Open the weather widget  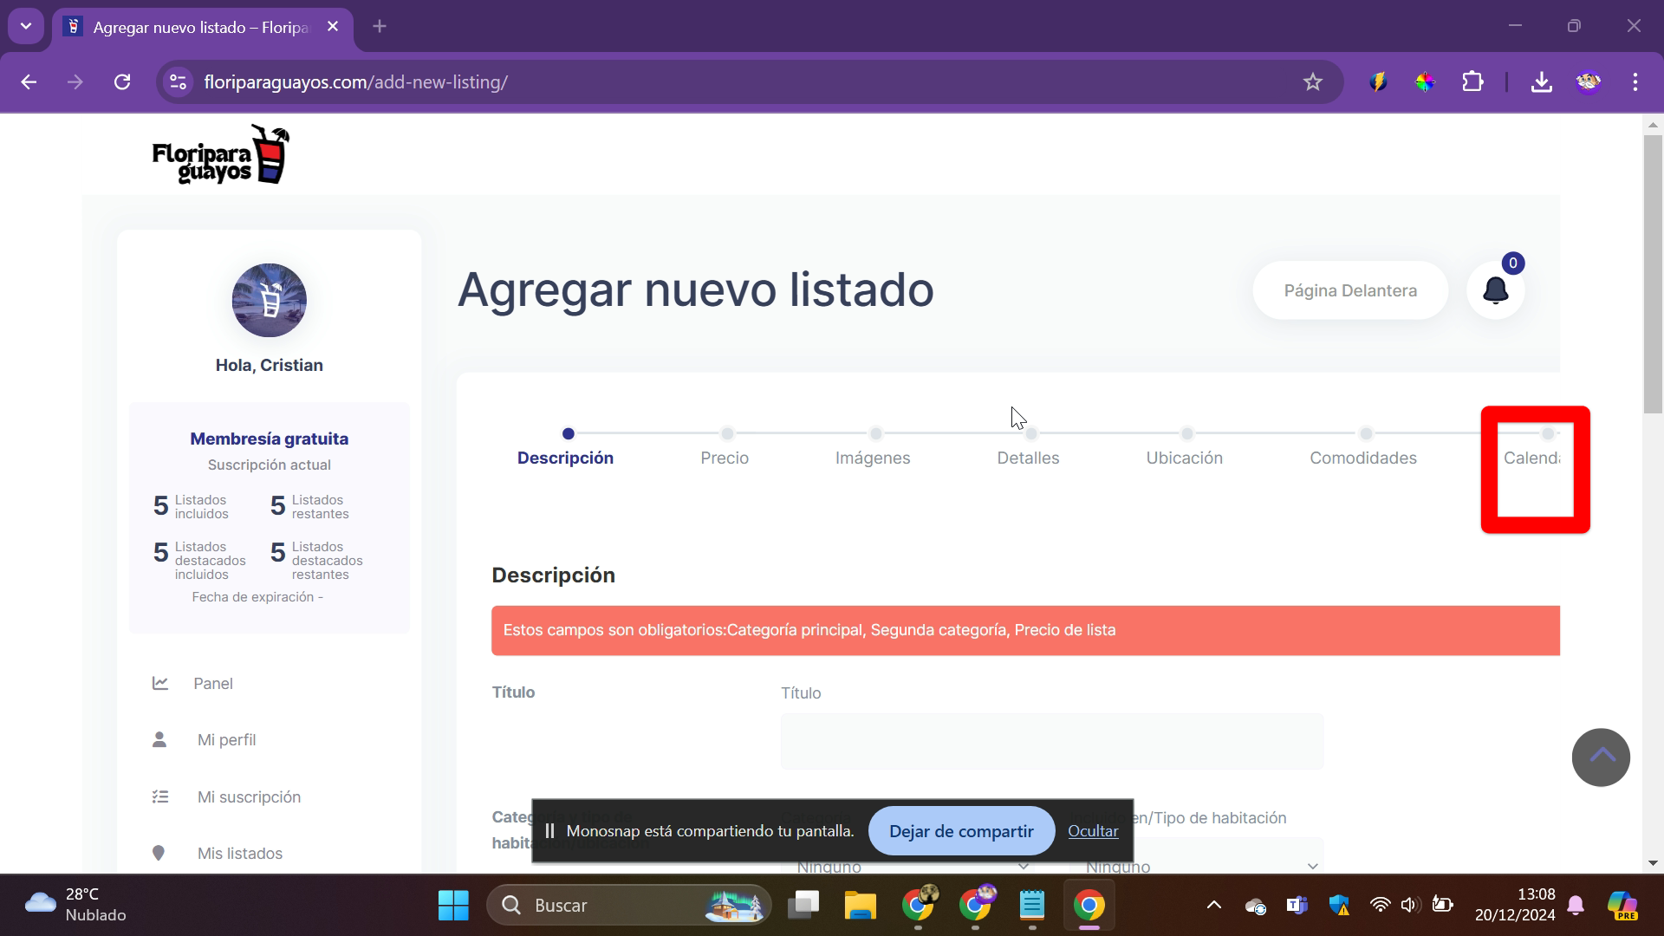click(x=76, y=905)
